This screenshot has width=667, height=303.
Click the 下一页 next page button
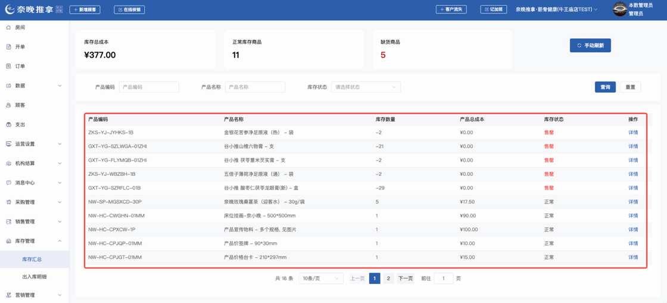(406, 279)
